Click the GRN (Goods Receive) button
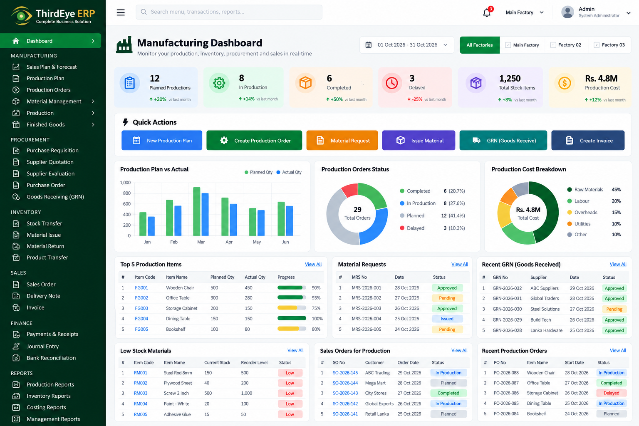 503,140
